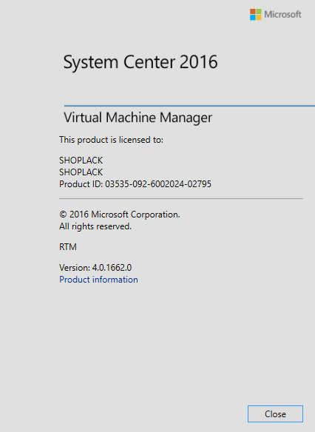
Task: Click the All rights reserved text
Action: 95,226
